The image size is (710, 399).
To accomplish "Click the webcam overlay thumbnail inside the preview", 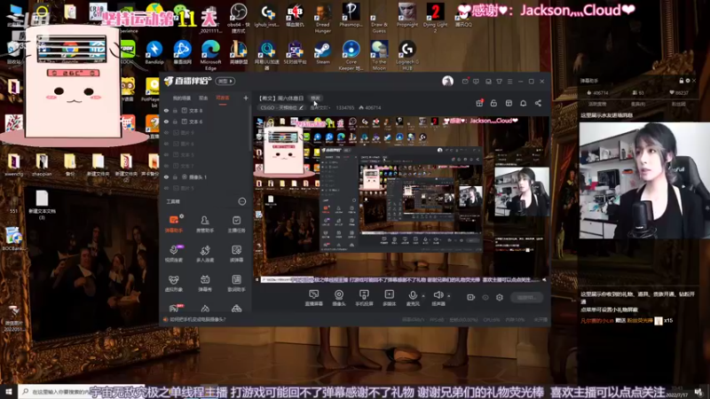I will click(522, 192).
